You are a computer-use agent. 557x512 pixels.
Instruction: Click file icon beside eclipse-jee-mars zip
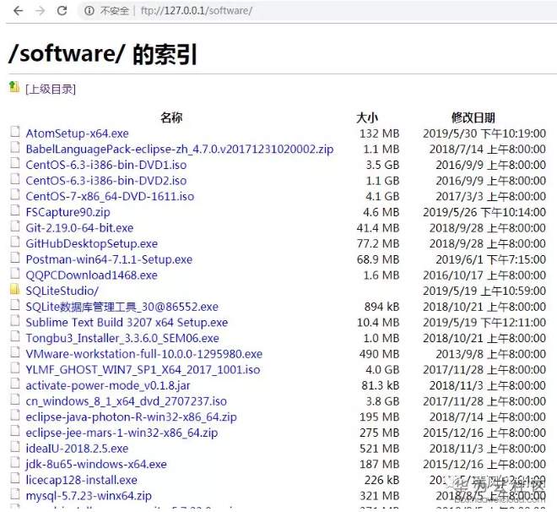[x=14, y=431]
